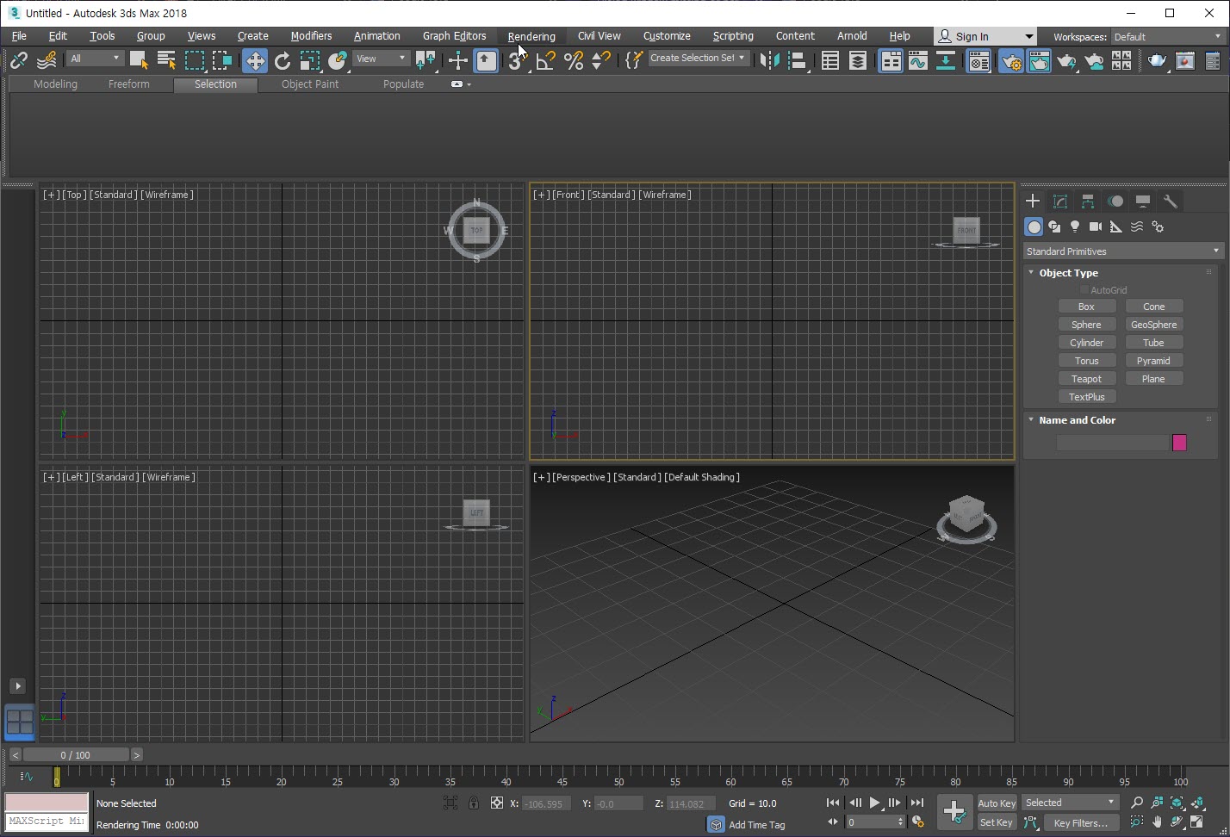Viewport: 1230px width, 837px height.
Task: Select the Select and Place tool
Action: [338, 60]
